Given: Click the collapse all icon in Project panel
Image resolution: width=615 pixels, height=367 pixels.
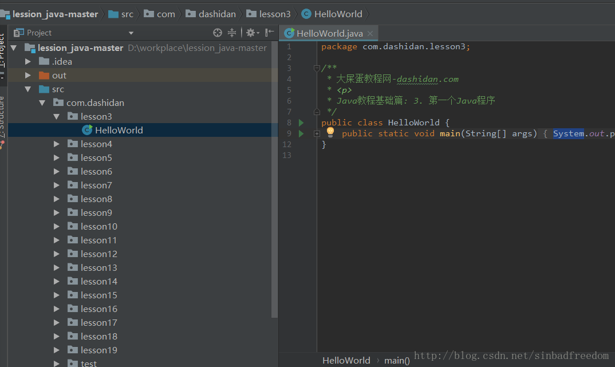Looking at the screenshot, I should (x=232, y=33).
